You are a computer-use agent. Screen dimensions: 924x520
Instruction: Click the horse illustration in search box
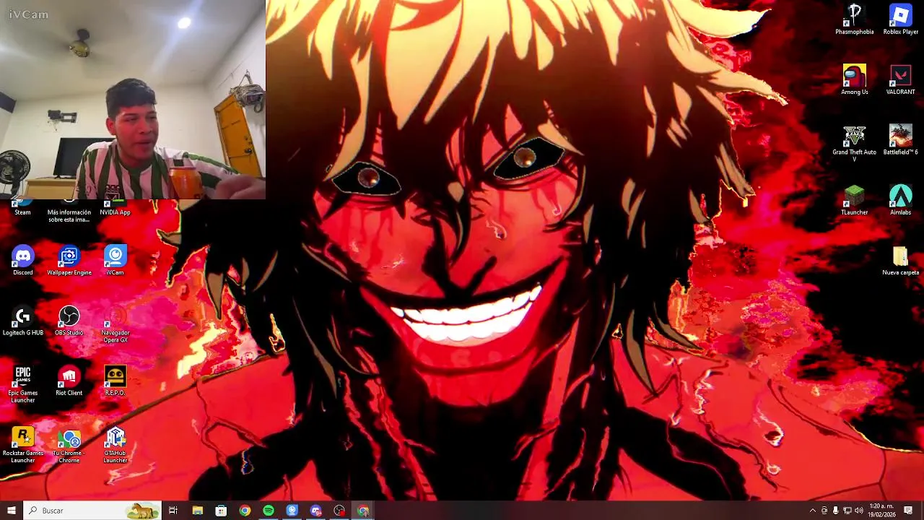click(143, 511)
